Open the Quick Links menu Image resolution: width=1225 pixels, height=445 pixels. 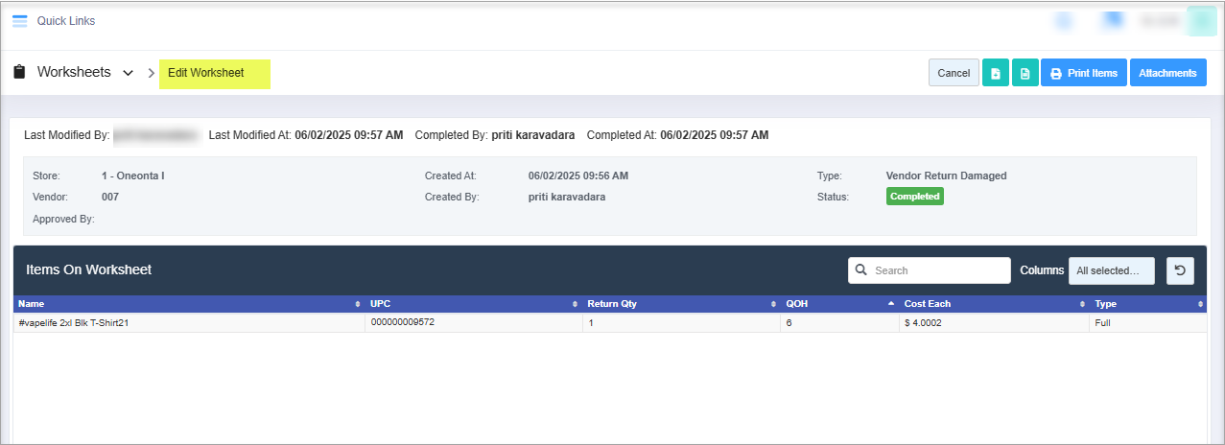coord(65,21)
